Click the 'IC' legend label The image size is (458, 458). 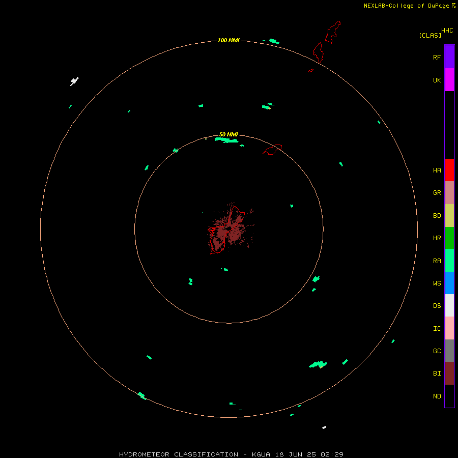click(437, 329)
